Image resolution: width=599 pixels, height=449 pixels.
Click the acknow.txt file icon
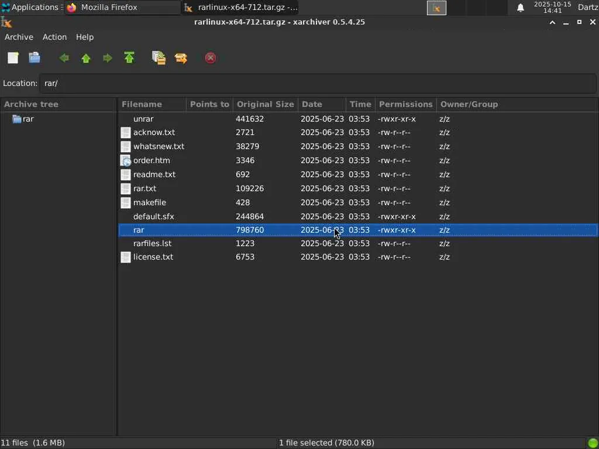pyautogui.click(x=126, y=133)
